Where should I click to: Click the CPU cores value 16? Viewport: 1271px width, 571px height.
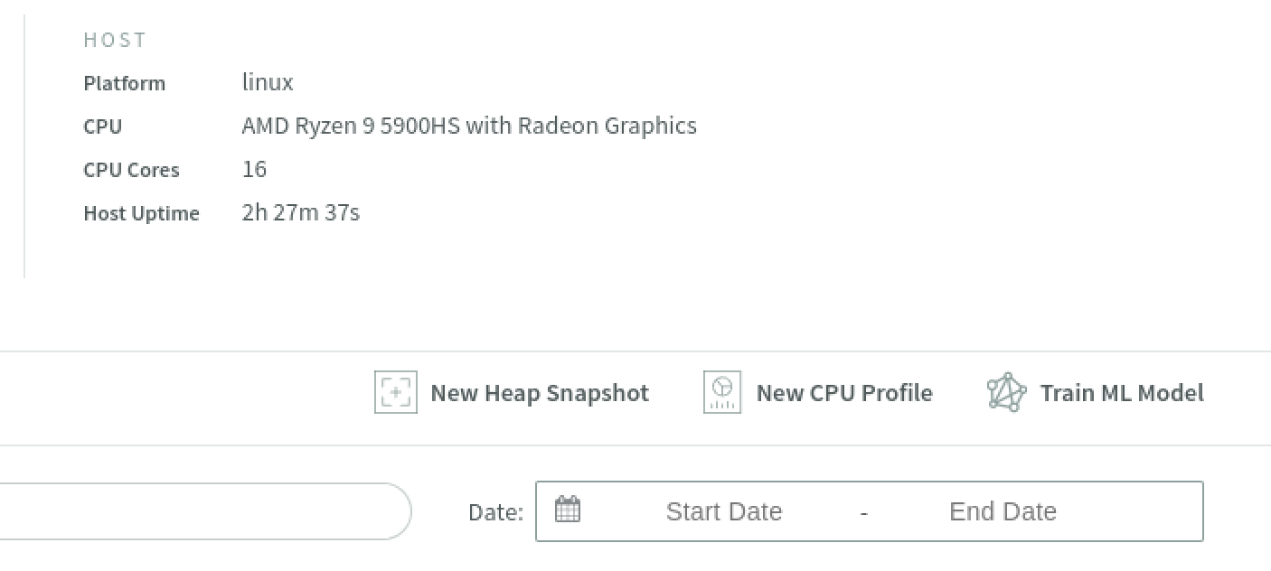254,169
